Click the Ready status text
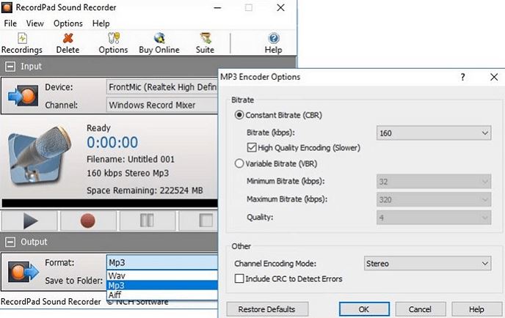Image resolution: width=505 pixels, height=318 pixels. [x=98, y=128]
